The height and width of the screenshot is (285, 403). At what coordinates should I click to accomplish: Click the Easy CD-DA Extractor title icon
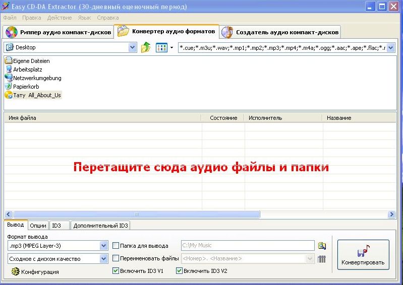[x=5, y=6]
